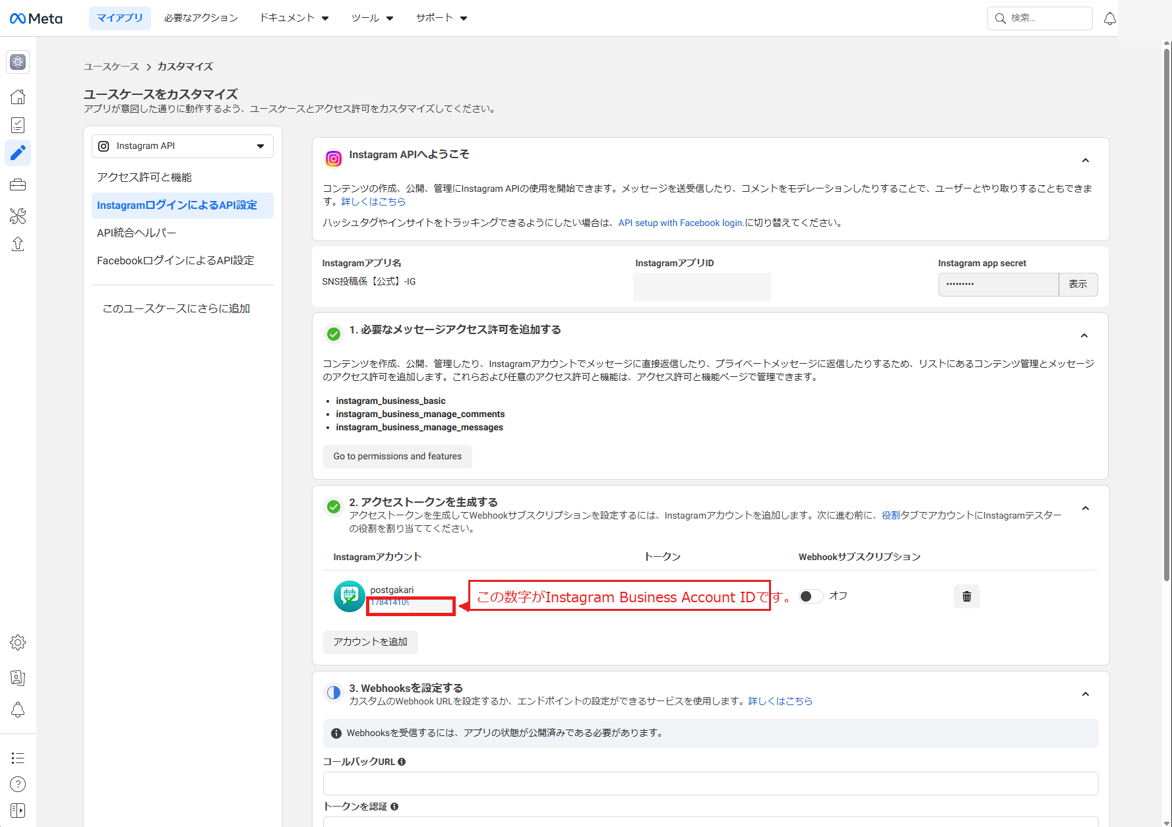Open the ドキュメント dropdown menu
The image size is (1172, 827).
tap(294, 18)
